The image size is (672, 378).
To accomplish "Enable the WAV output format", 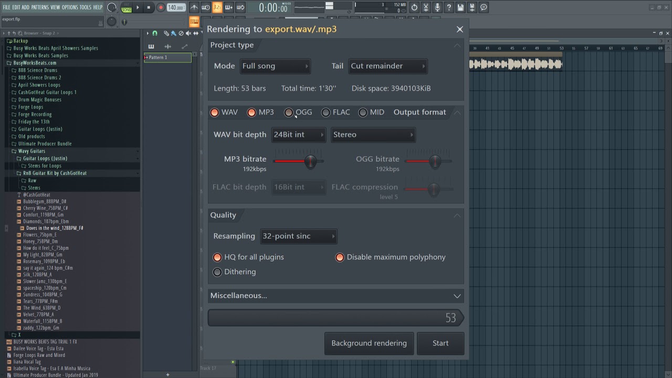I will (x=214, y=112).
